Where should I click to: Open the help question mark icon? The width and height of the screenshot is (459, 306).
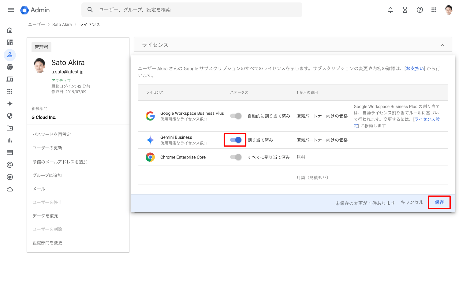tap(420, 10)
